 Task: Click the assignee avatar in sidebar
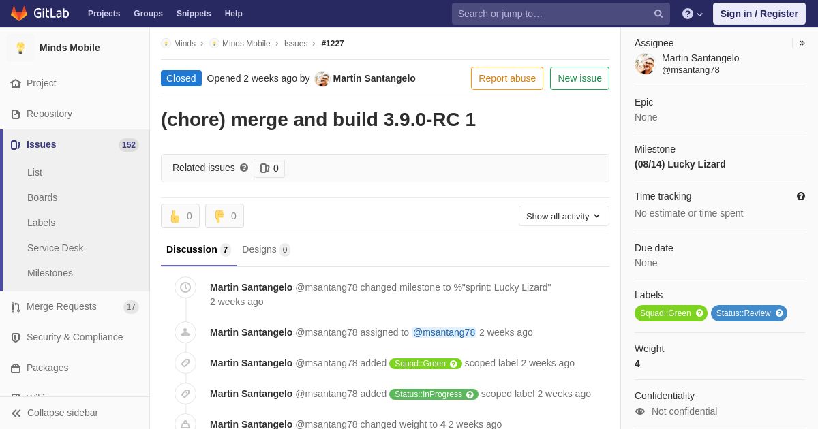(645, 64)
